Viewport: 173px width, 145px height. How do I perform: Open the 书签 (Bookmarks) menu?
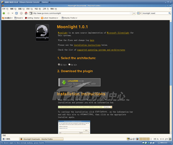[x=38, y=9]
